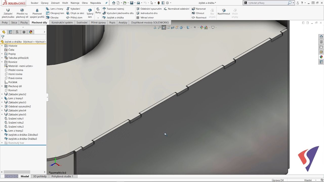Switch to the PropertyManager tab

point(10,32)
